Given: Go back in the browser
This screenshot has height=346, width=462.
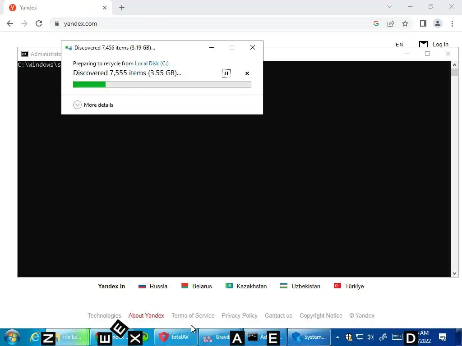Looking at the screenshot, I should 10,23.
